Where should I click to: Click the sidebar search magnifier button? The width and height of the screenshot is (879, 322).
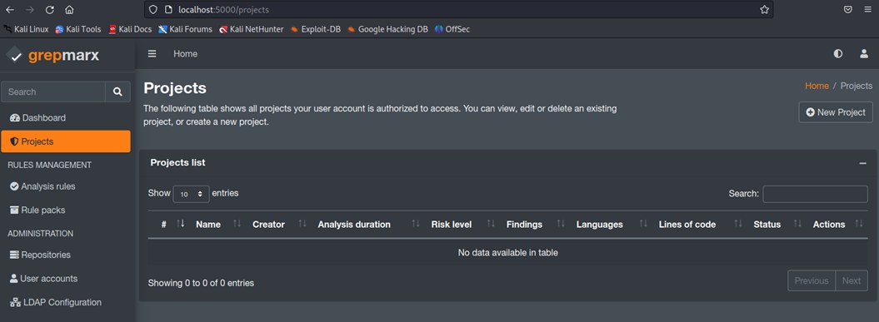[x=117, y=92]
